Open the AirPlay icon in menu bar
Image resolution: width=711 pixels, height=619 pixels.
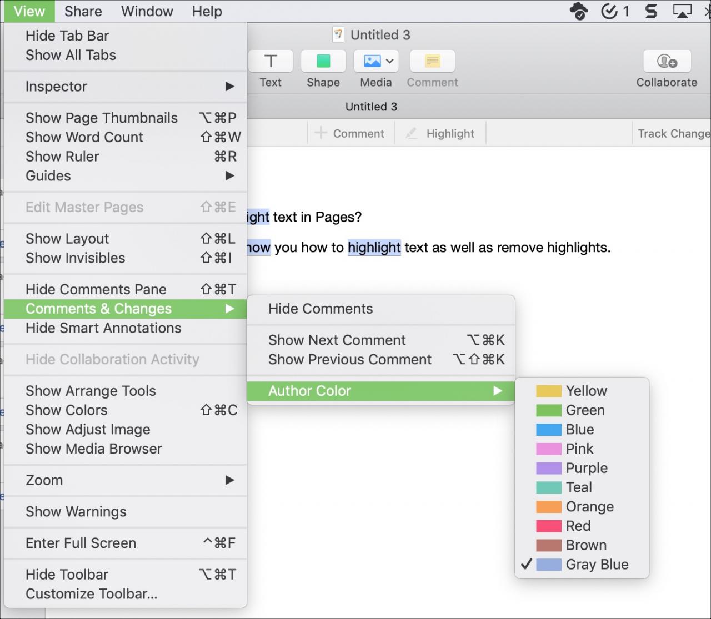pyautogui.click(x=682, y=11)
